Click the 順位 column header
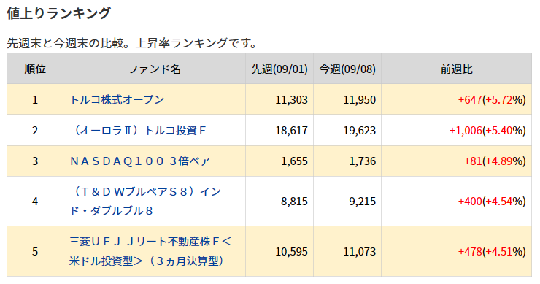Screen dimensions: 540x284 [x=35, y=69]
